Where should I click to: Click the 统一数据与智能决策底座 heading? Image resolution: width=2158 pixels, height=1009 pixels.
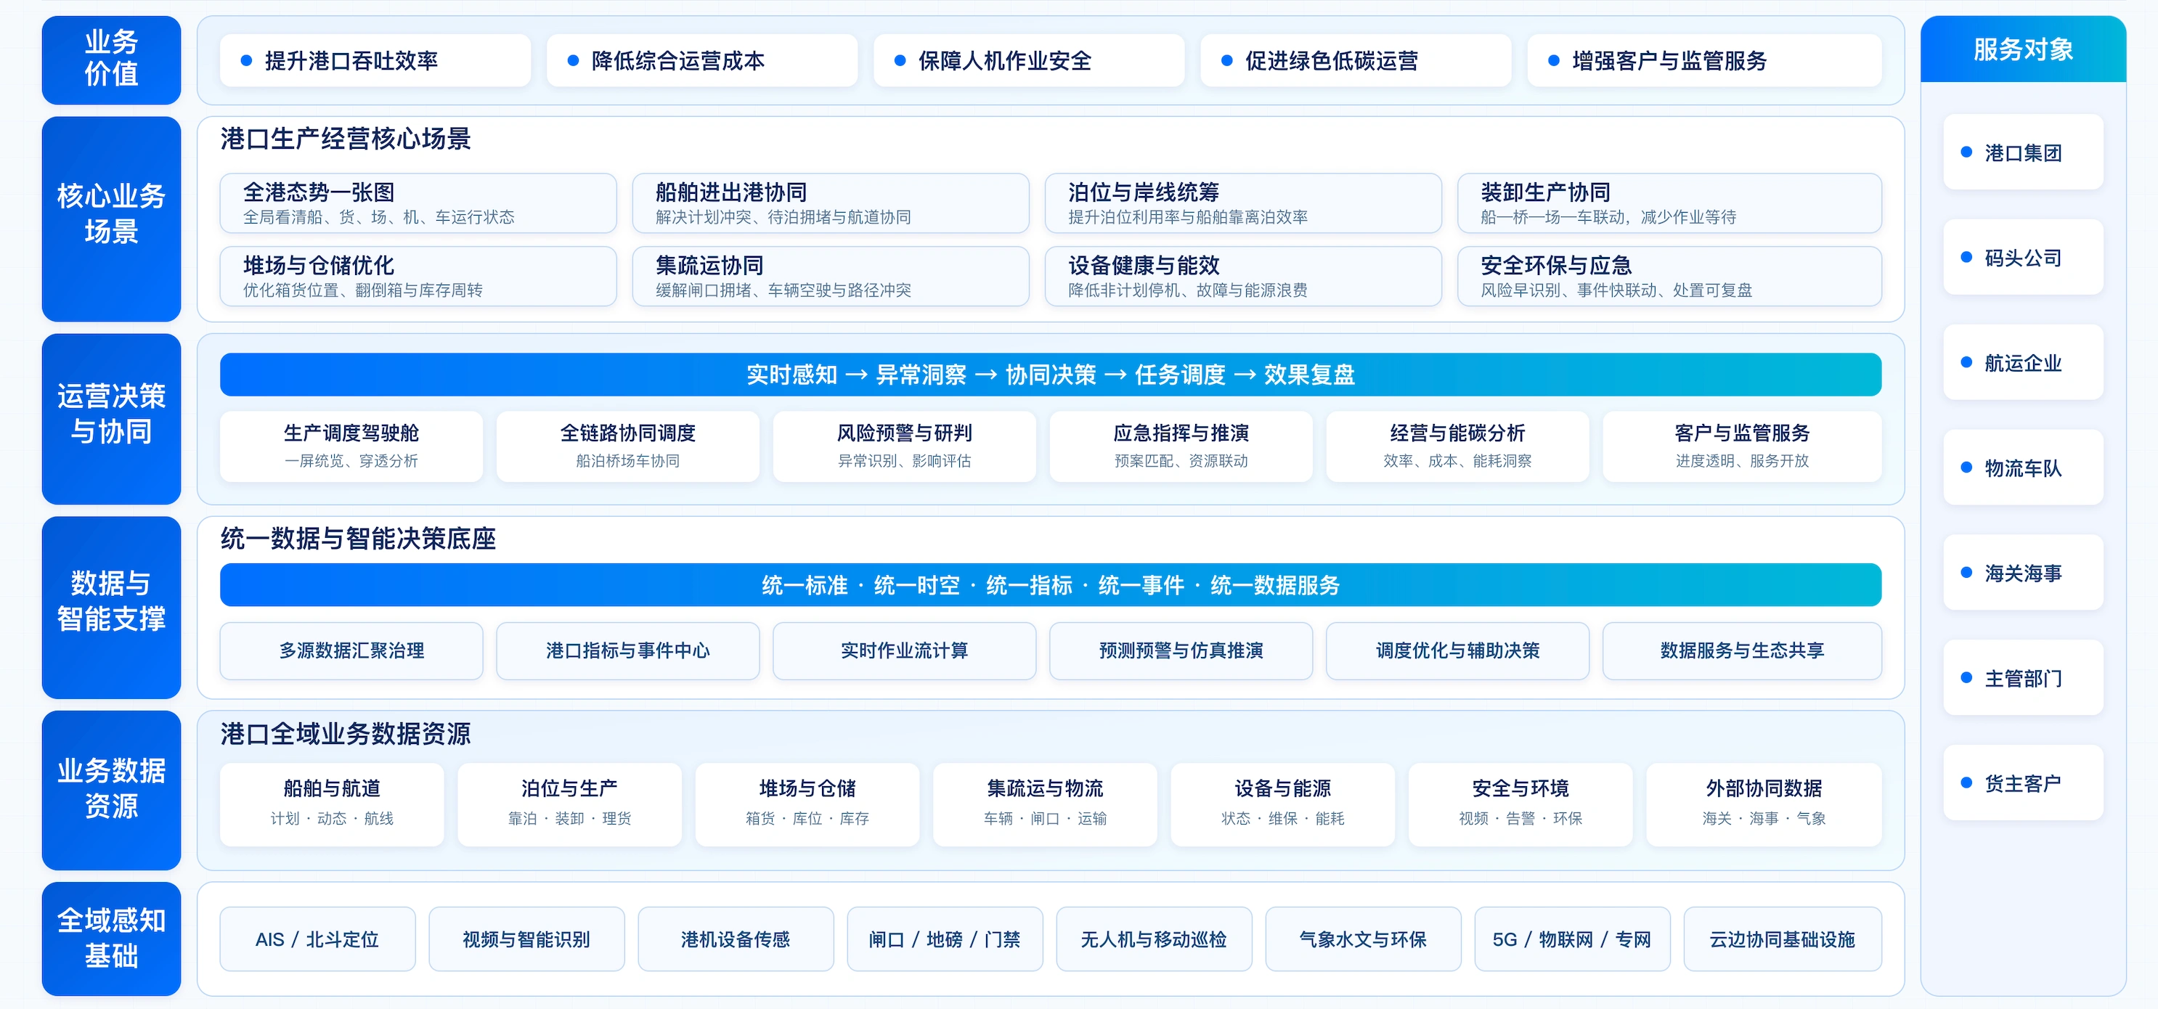(359, 539)
